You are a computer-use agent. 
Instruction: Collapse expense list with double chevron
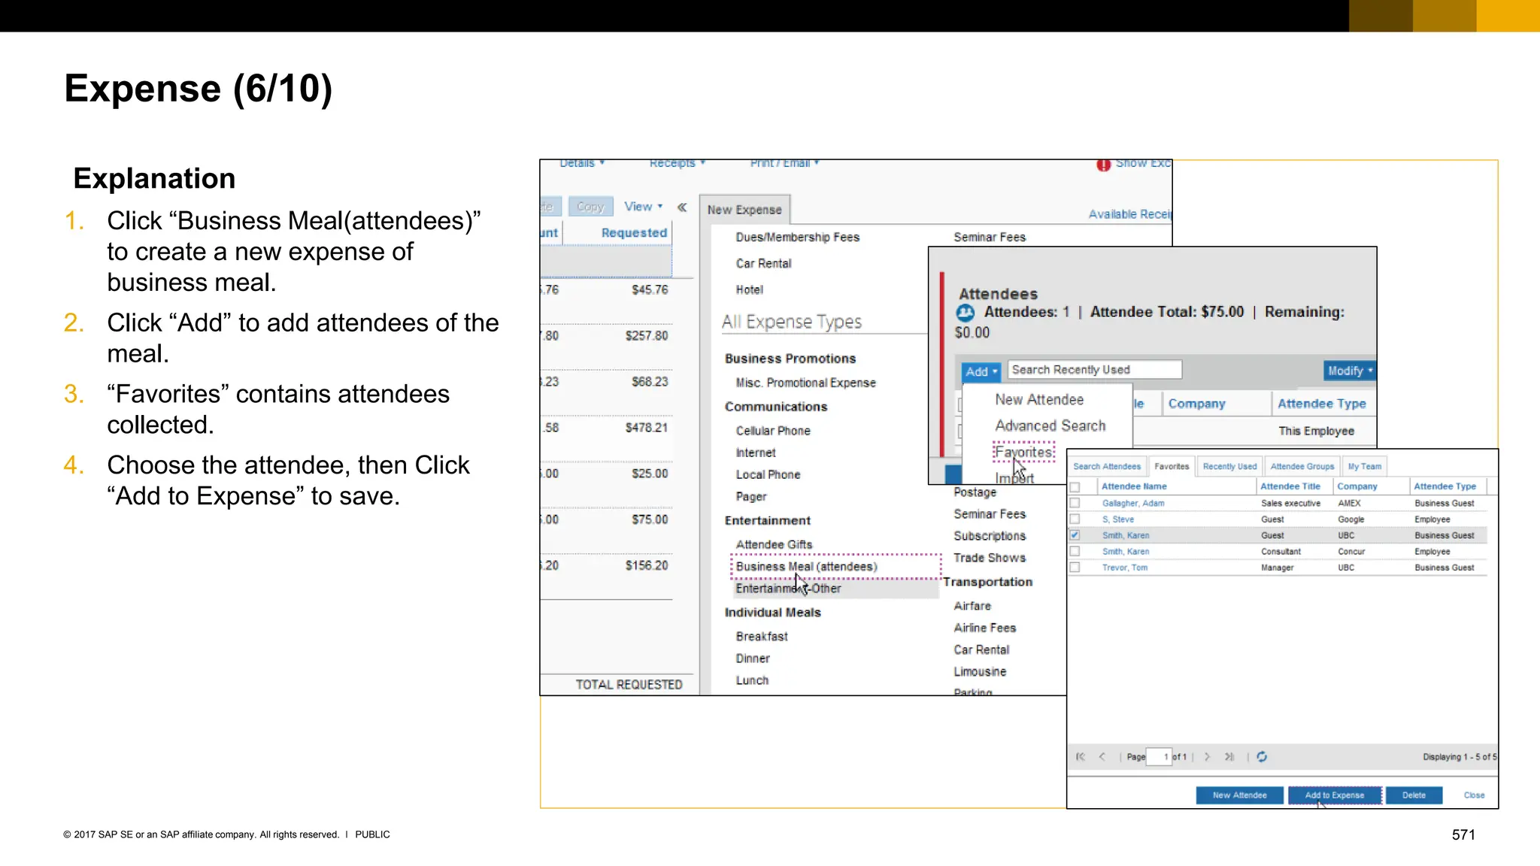[x=682, y=207]
